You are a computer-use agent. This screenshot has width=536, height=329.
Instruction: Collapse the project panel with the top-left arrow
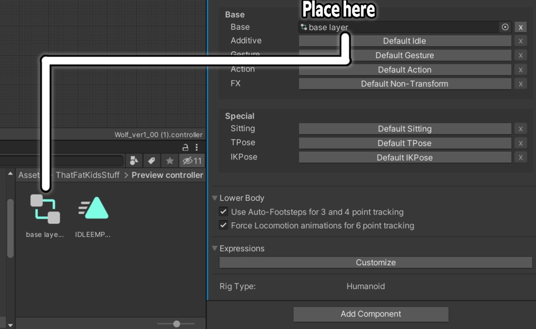[10, 175]
